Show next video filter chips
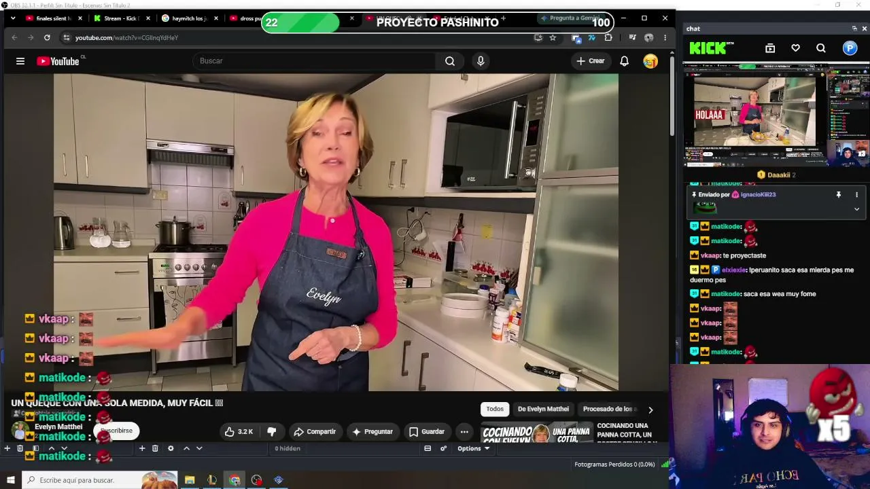This screenshot has width=870, height=489. [x=650, y=410]
